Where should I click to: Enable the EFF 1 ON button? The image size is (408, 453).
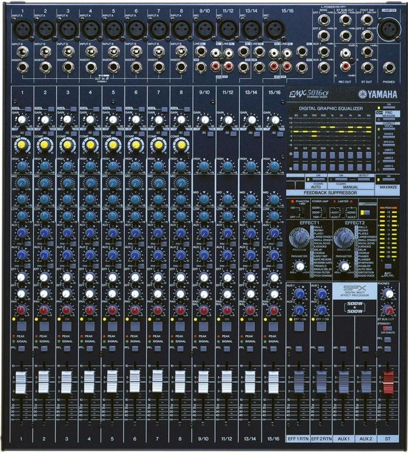[299, 326]
